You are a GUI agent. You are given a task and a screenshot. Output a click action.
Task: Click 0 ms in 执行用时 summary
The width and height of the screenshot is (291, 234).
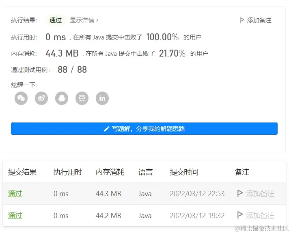click(x=56, y=37)
